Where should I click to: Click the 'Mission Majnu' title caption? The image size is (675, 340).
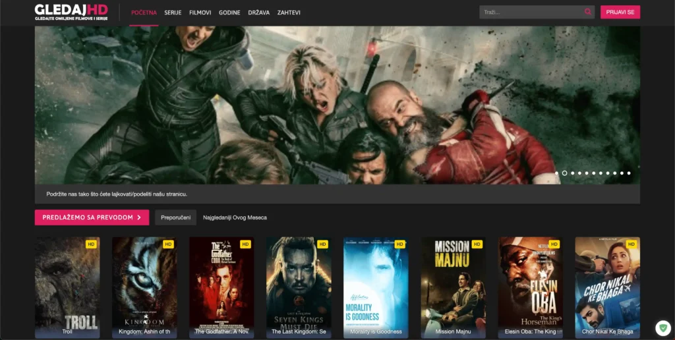click(454, 331)
